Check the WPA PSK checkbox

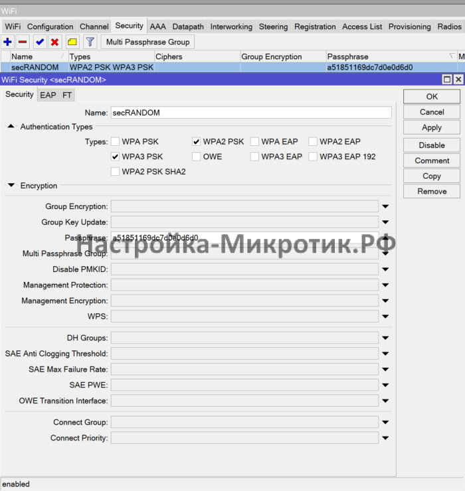(x=115, y=141)
